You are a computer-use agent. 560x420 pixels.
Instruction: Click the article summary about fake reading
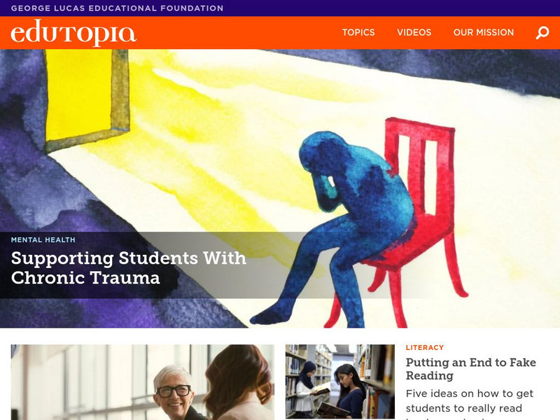[x=469, y=404]
